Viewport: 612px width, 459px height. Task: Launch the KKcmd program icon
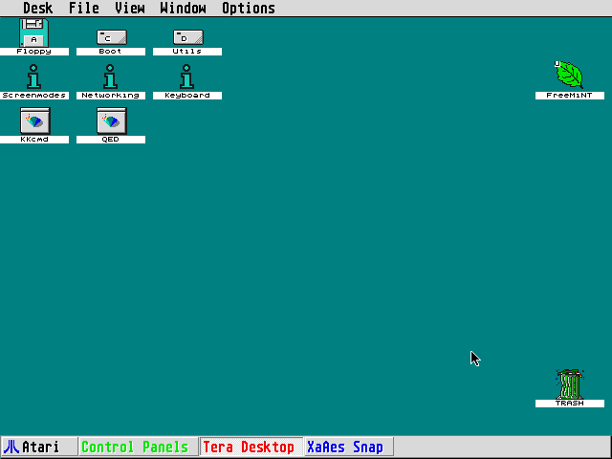tap(34, 120)
